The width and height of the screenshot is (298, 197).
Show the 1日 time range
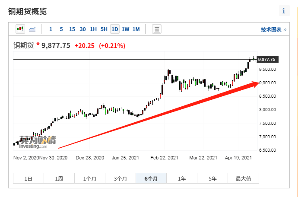pyautogui.click(x=28, y=178)
